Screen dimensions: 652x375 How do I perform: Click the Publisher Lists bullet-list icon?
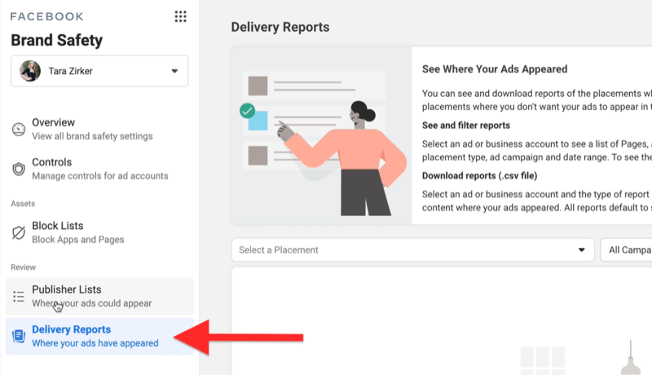[x=19, y=297]
